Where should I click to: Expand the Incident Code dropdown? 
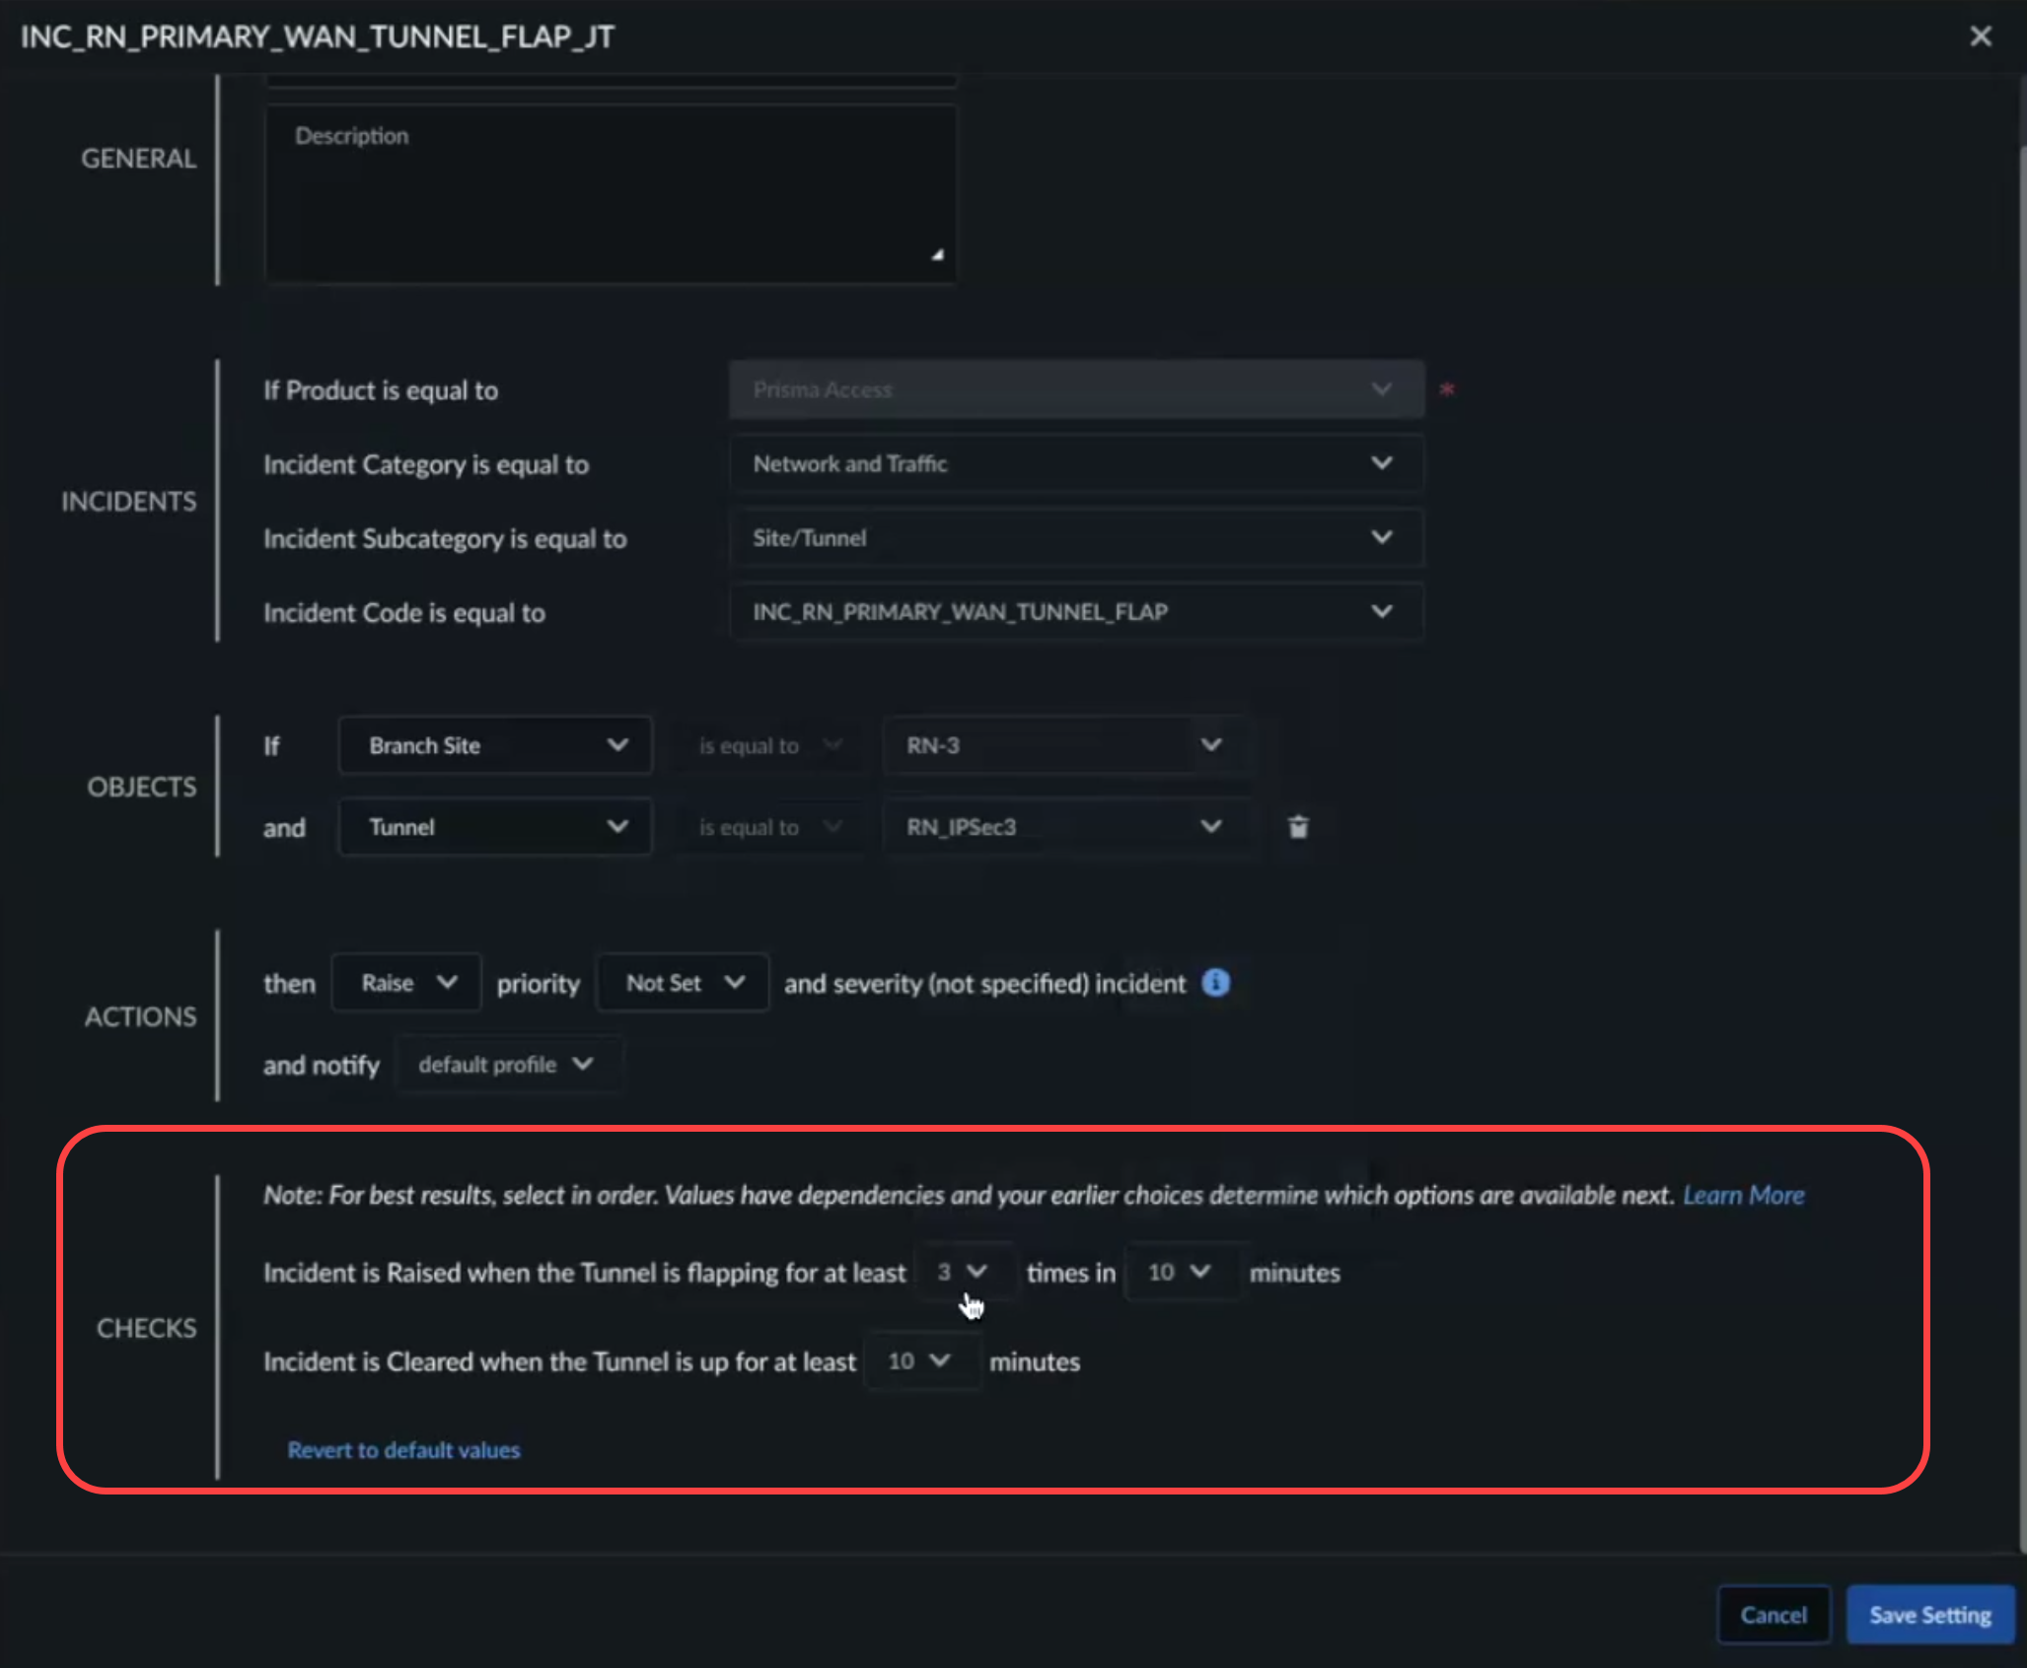[x=1075, y=612]
